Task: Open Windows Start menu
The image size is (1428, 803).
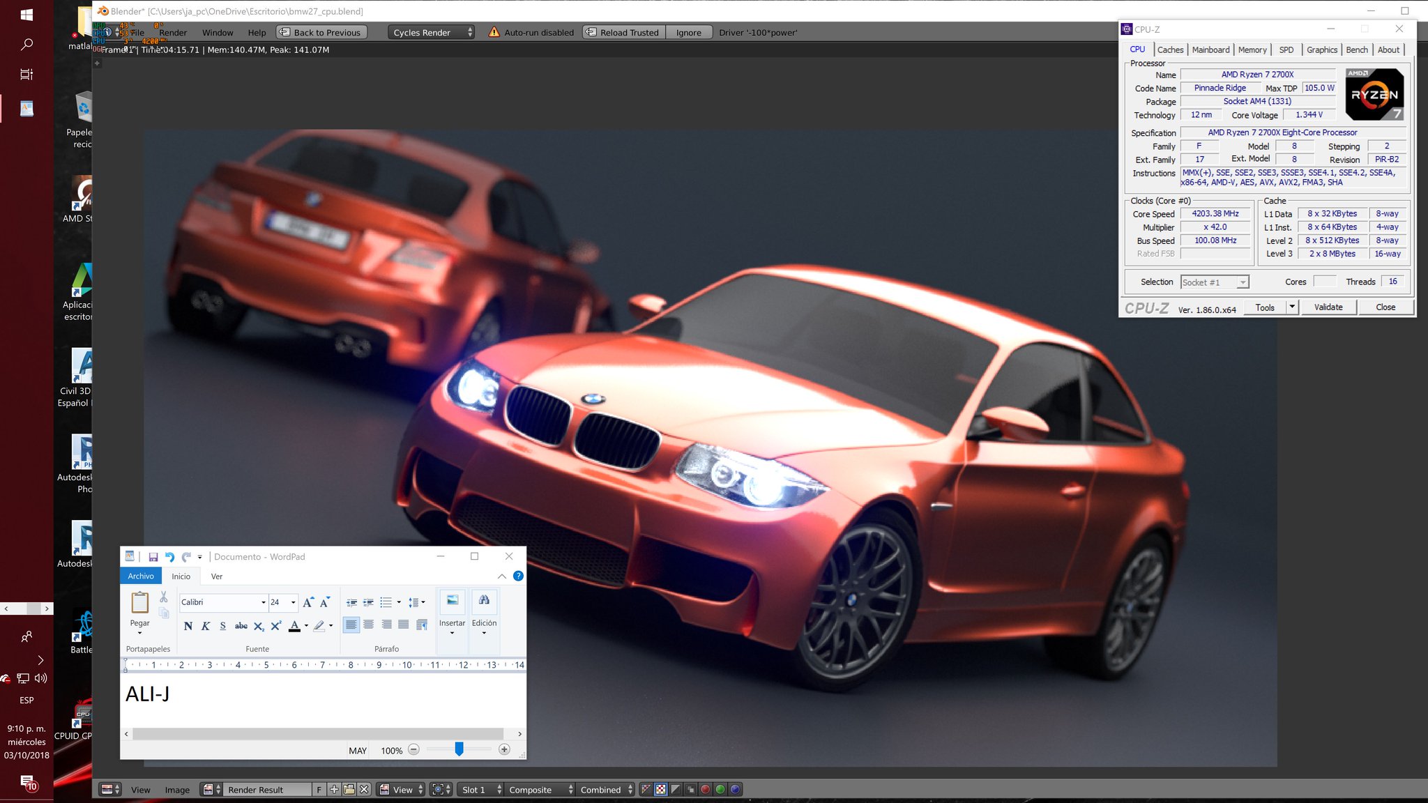Action: (26, 15)
